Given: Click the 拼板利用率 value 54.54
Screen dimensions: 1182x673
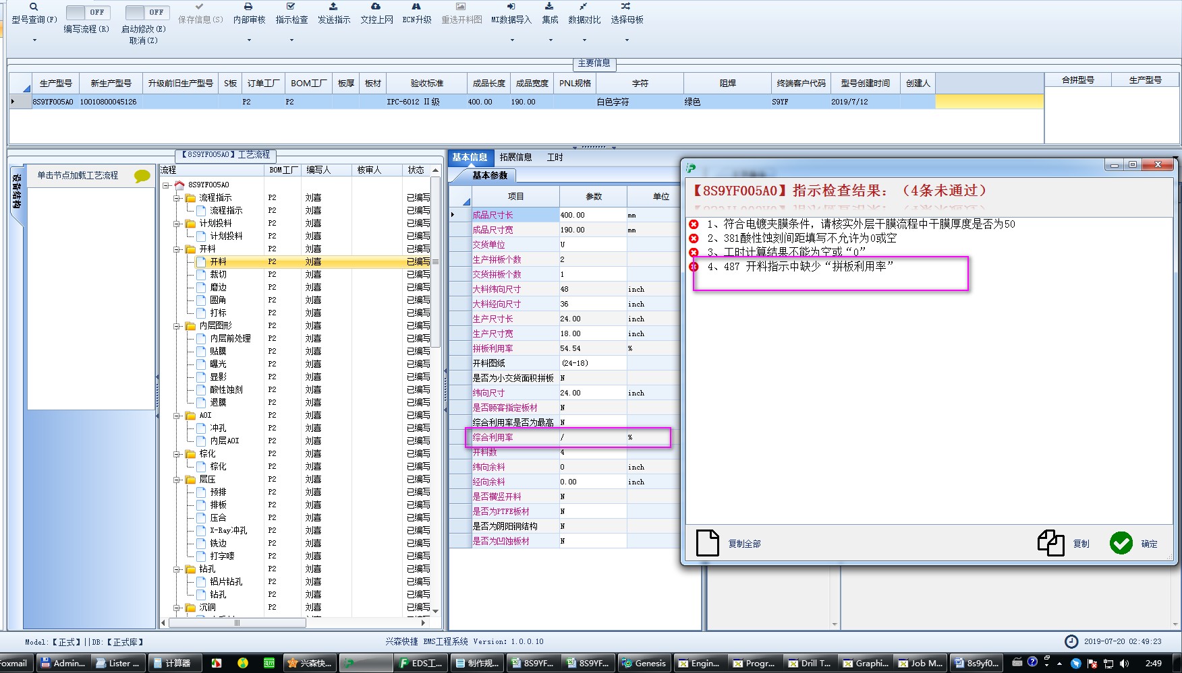Looking at the screenshot, I should (592, 348).
